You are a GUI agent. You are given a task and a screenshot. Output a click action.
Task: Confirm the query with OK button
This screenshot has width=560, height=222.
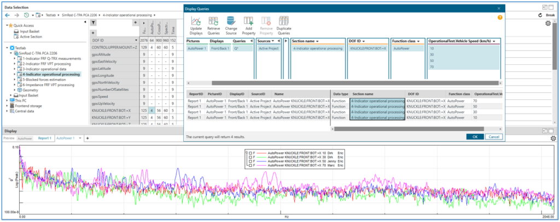pyautogui.click(x=475, y=136)
